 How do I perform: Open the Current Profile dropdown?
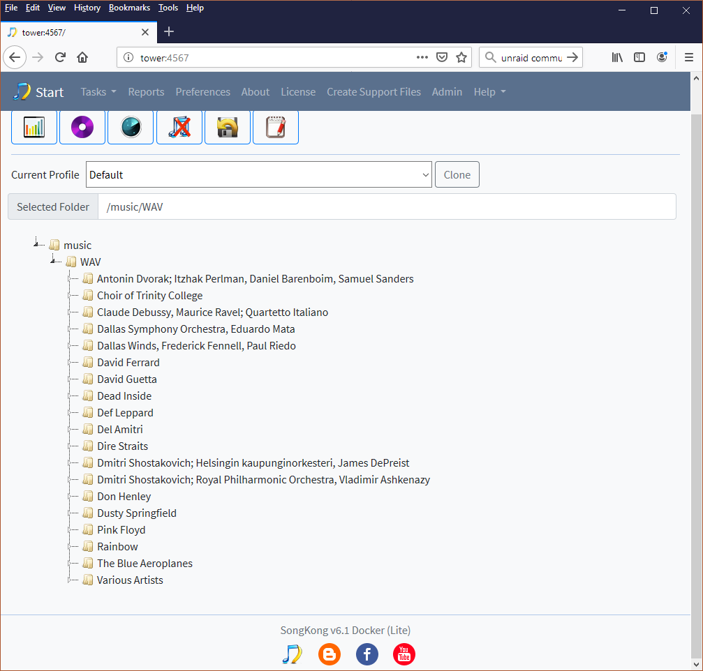coord(259,174)
